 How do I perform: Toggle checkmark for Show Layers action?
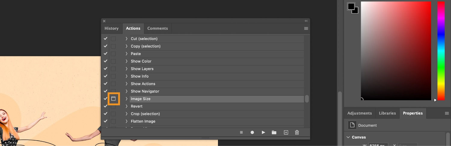point(105,69)
